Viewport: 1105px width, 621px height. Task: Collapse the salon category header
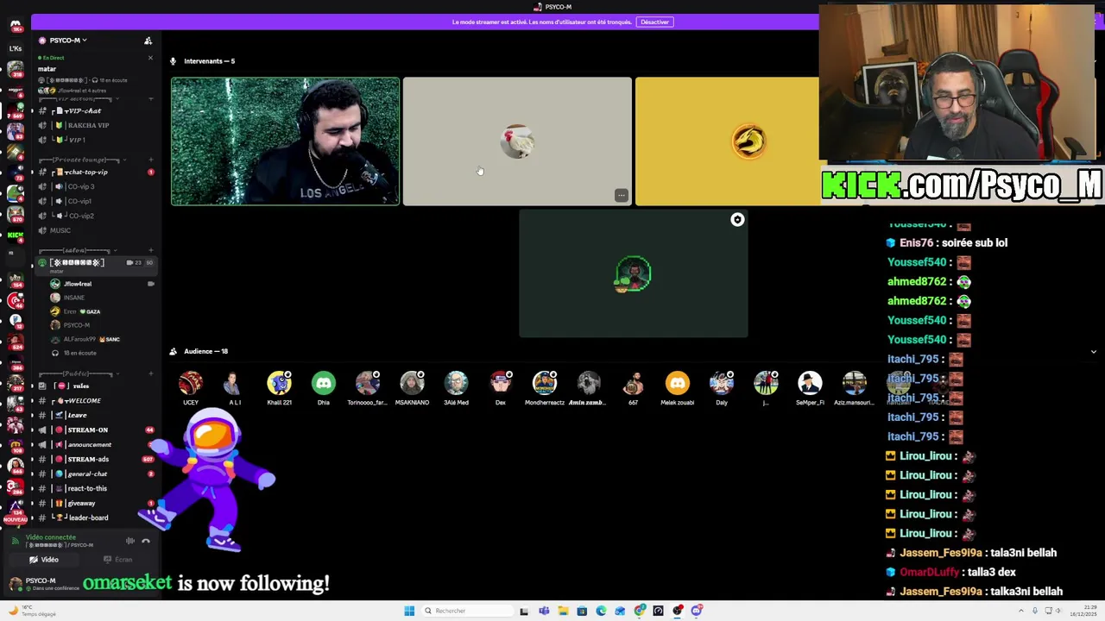coord(79,250)
